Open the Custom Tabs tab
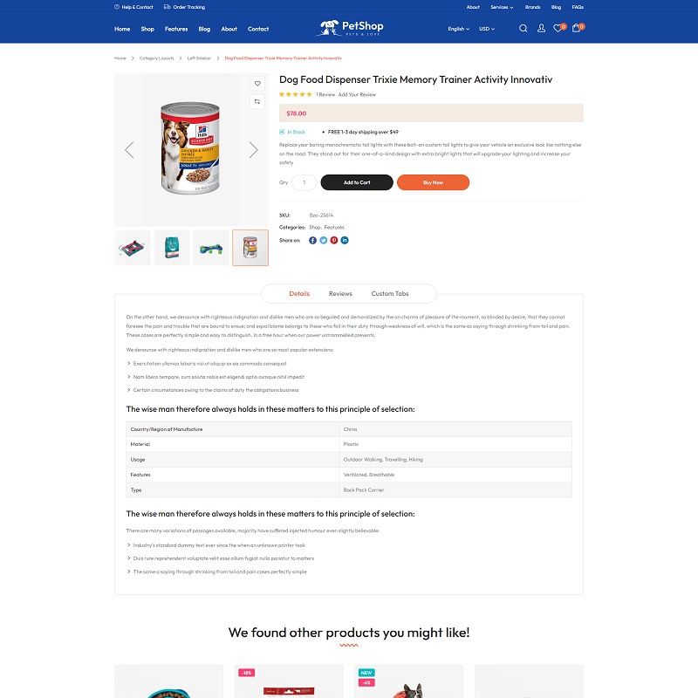 389,294
